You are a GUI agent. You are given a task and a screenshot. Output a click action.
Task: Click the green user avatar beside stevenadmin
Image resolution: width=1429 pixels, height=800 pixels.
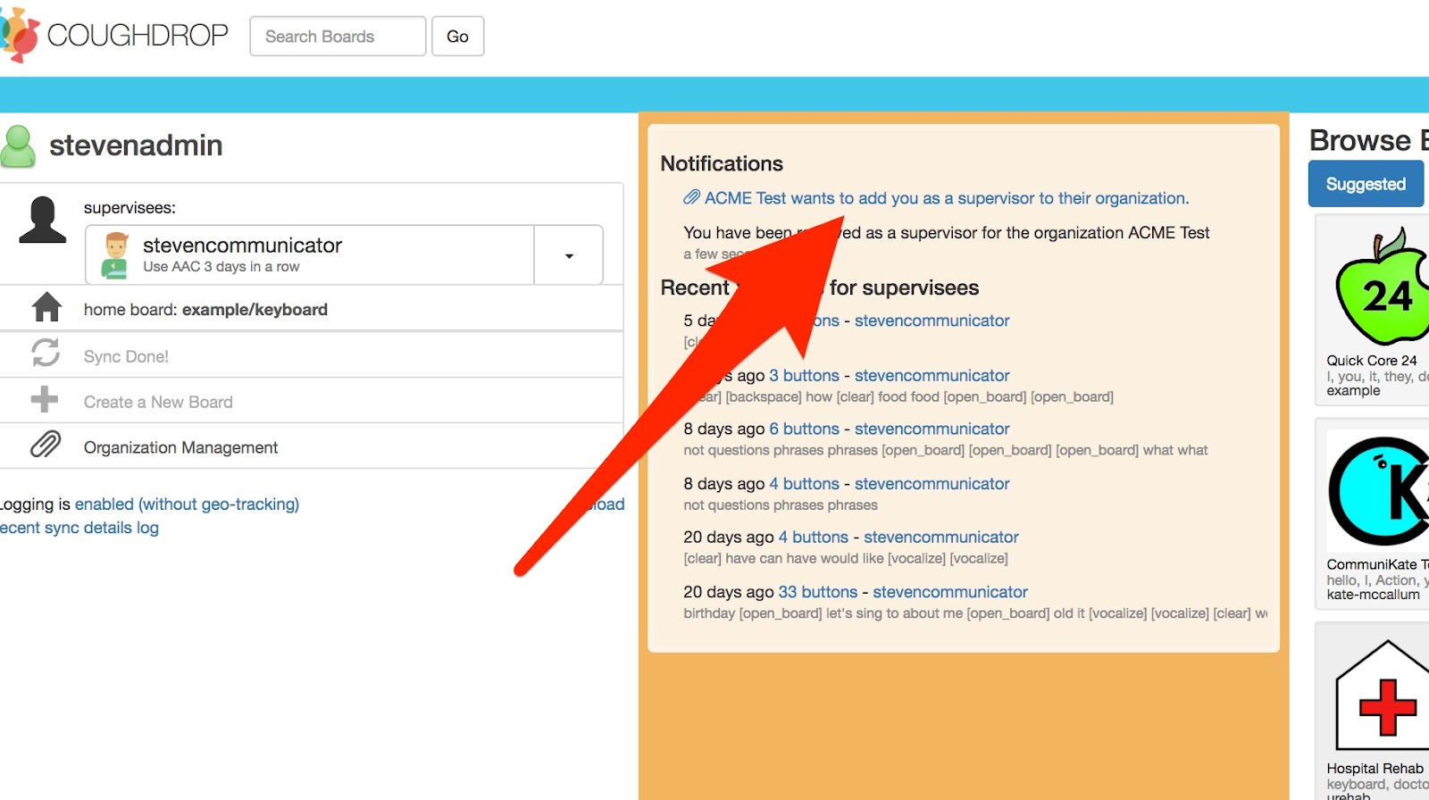[18, 146]
